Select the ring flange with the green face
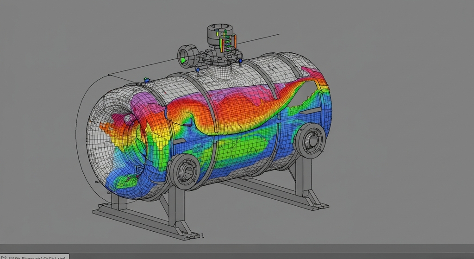This screenshot has height=259, width=474. click(x=187, y=57)
